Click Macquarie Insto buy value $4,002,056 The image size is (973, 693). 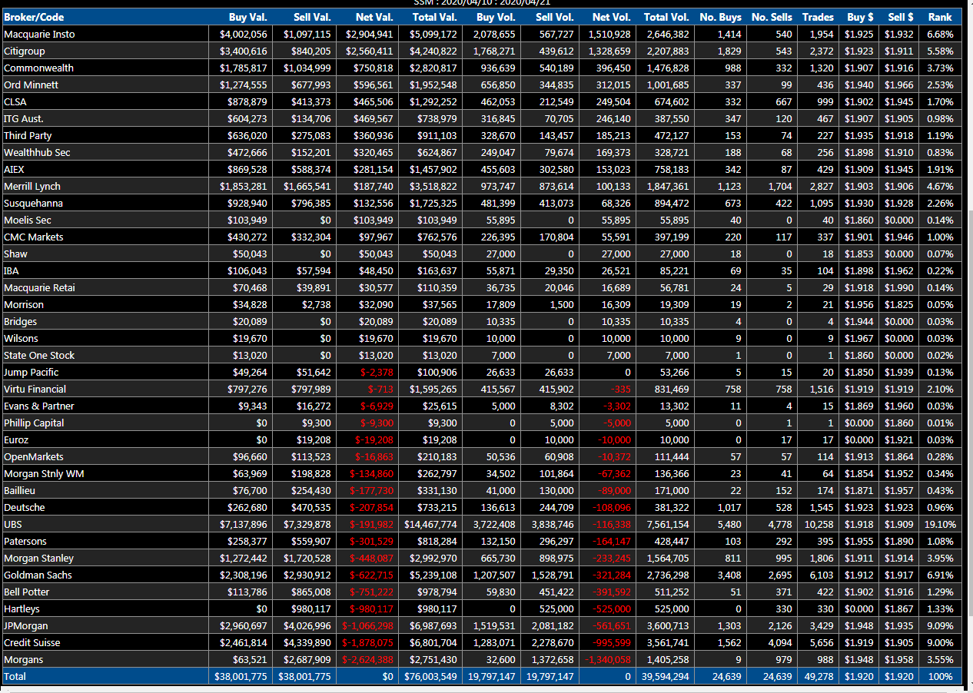point(243,34)
